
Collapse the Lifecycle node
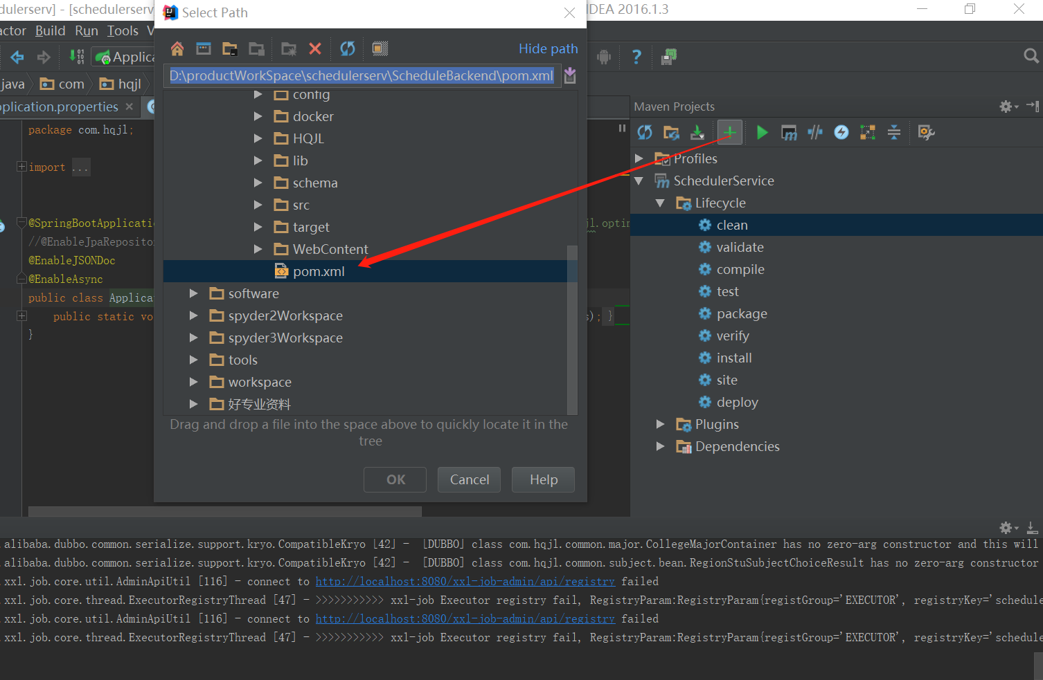pos(660,203)
